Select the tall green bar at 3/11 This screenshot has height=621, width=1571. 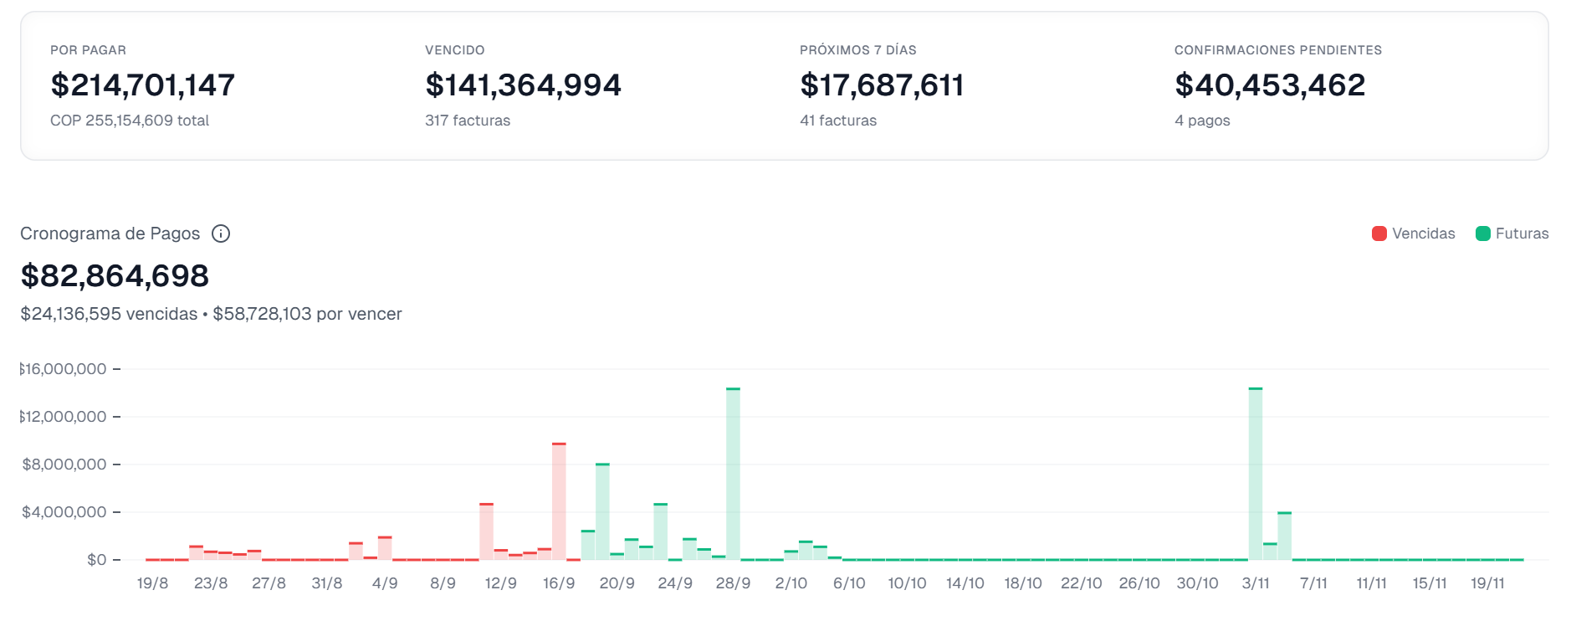click(x=1255, y=475)
